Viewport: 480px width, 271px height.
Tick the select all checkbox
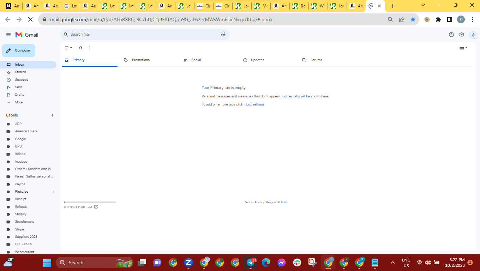pos(66,48)
